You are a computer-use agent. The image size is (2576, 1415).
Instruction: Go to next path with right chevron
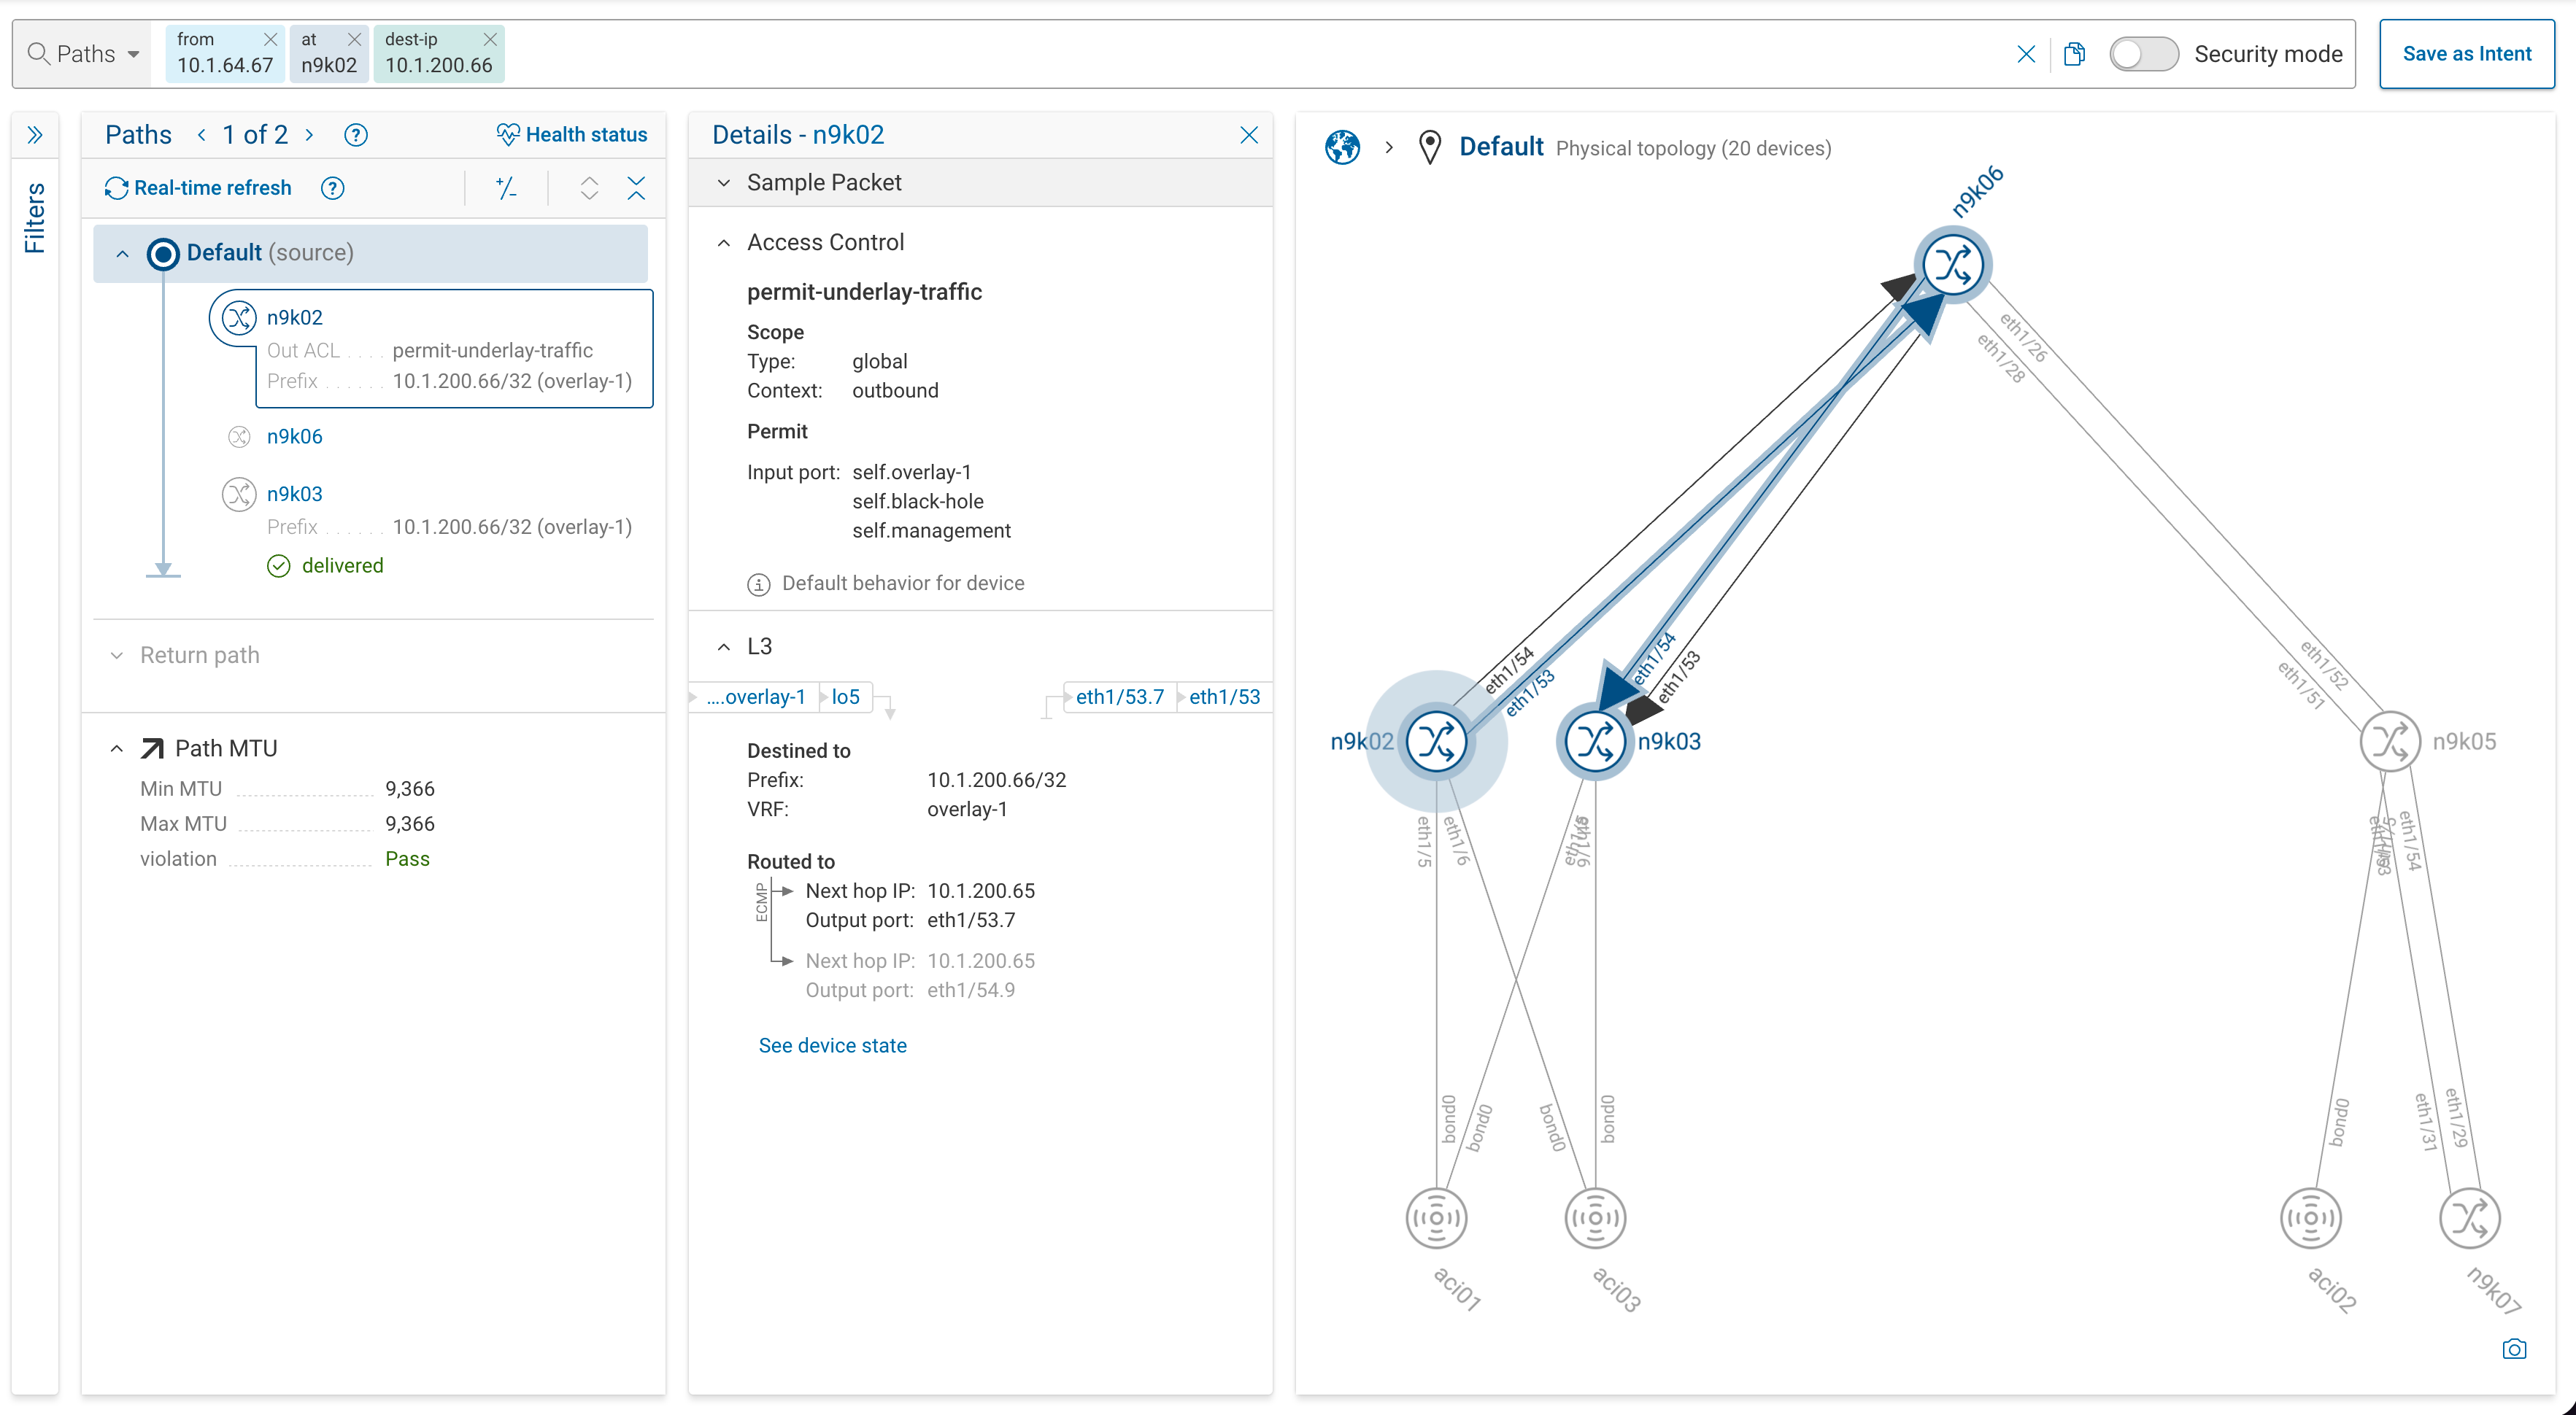coord(310,135)
